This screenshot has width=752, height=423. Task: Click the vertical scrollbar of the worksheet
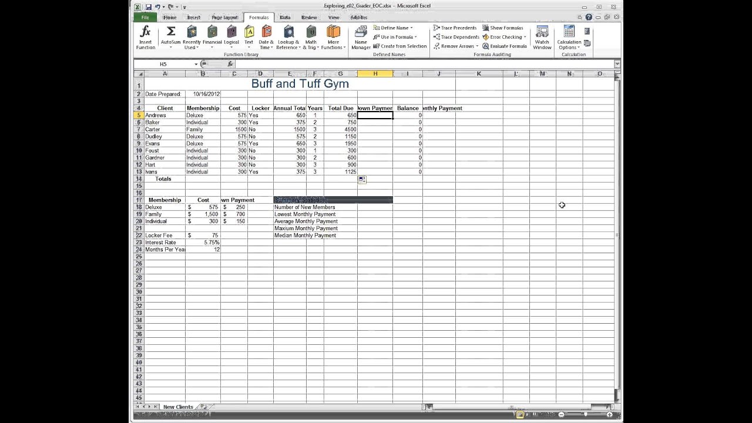(x=617, y=235)
